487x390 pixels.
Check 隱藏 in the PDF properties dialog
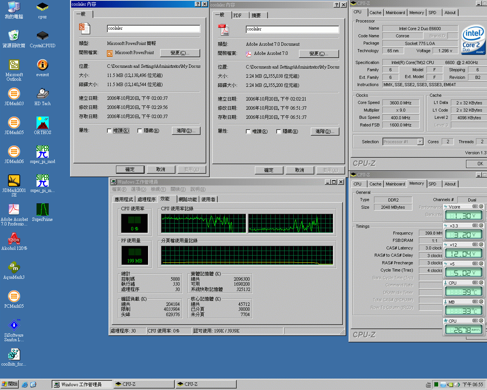click(279, 131)
